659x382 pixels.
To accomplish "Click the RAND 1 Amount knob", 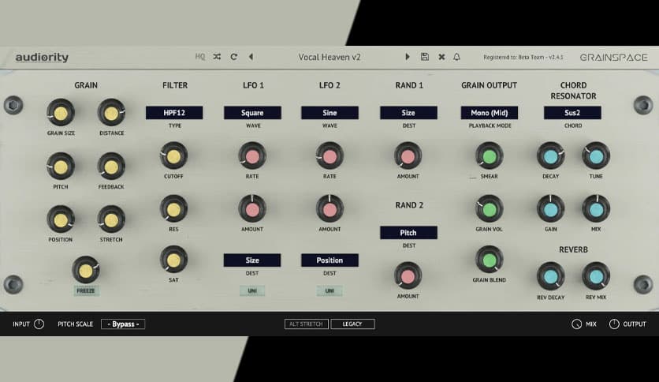I will point(408,156).
